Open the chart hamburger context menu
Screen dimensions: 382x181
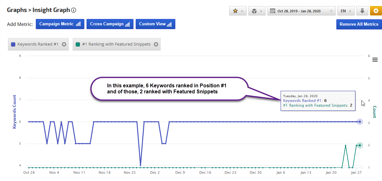pyautogui.click(x=375, y=60)
